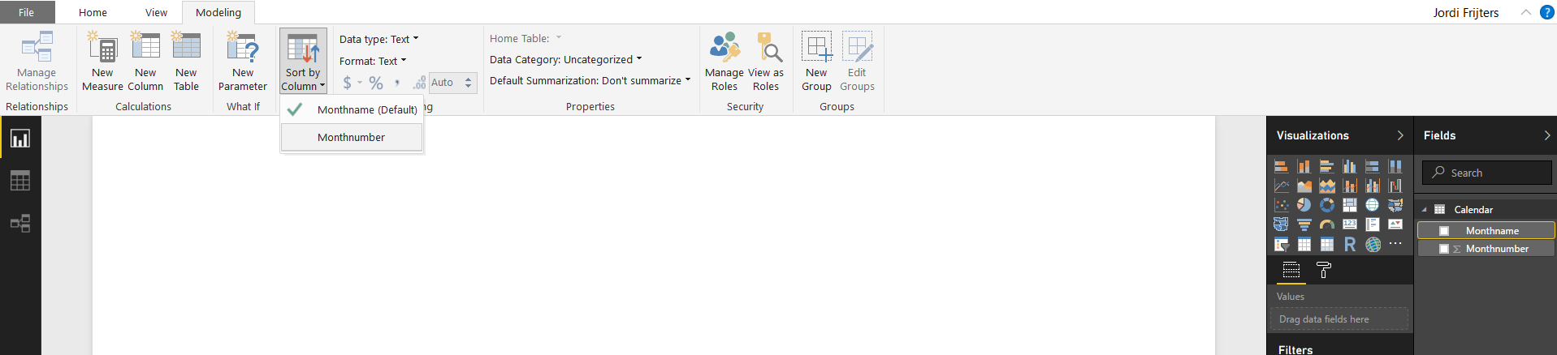Select the pie chart visual
Image resolution: width=1557 pixels, height=355 pixels.
1304,205
